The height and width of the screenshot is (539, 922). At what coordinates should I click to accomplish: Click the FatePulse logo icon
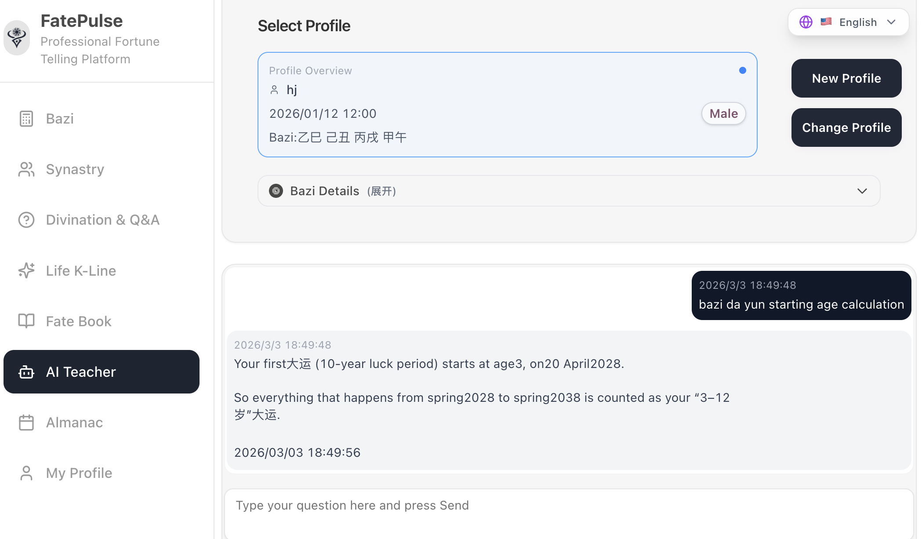pos(17,38)
